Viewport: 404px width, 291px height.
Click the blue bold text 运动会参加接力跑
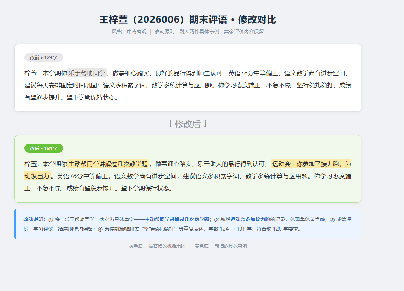click(250, 220)
